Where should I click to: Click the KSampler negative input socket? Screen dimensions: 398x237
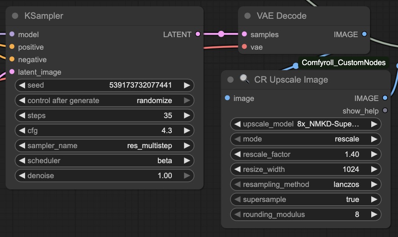pos(12,59)
